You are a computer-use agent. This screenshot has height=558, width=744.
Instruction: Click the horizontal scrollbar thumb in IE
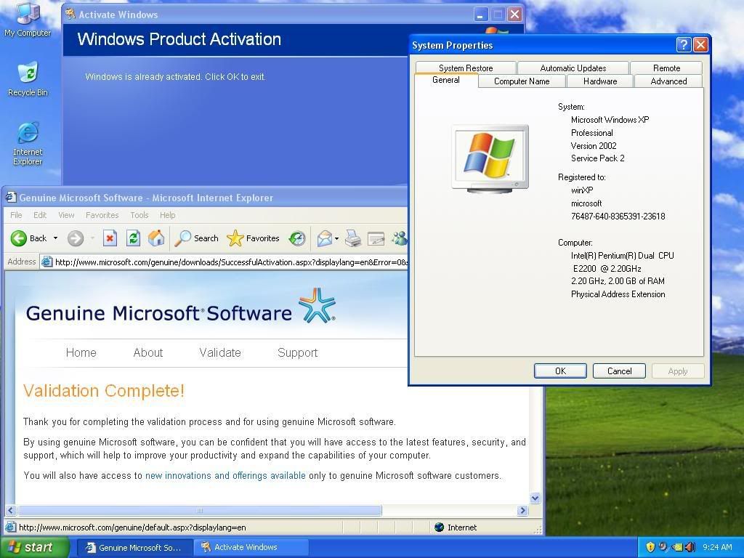pyautogui.click(x=200, y=511)
